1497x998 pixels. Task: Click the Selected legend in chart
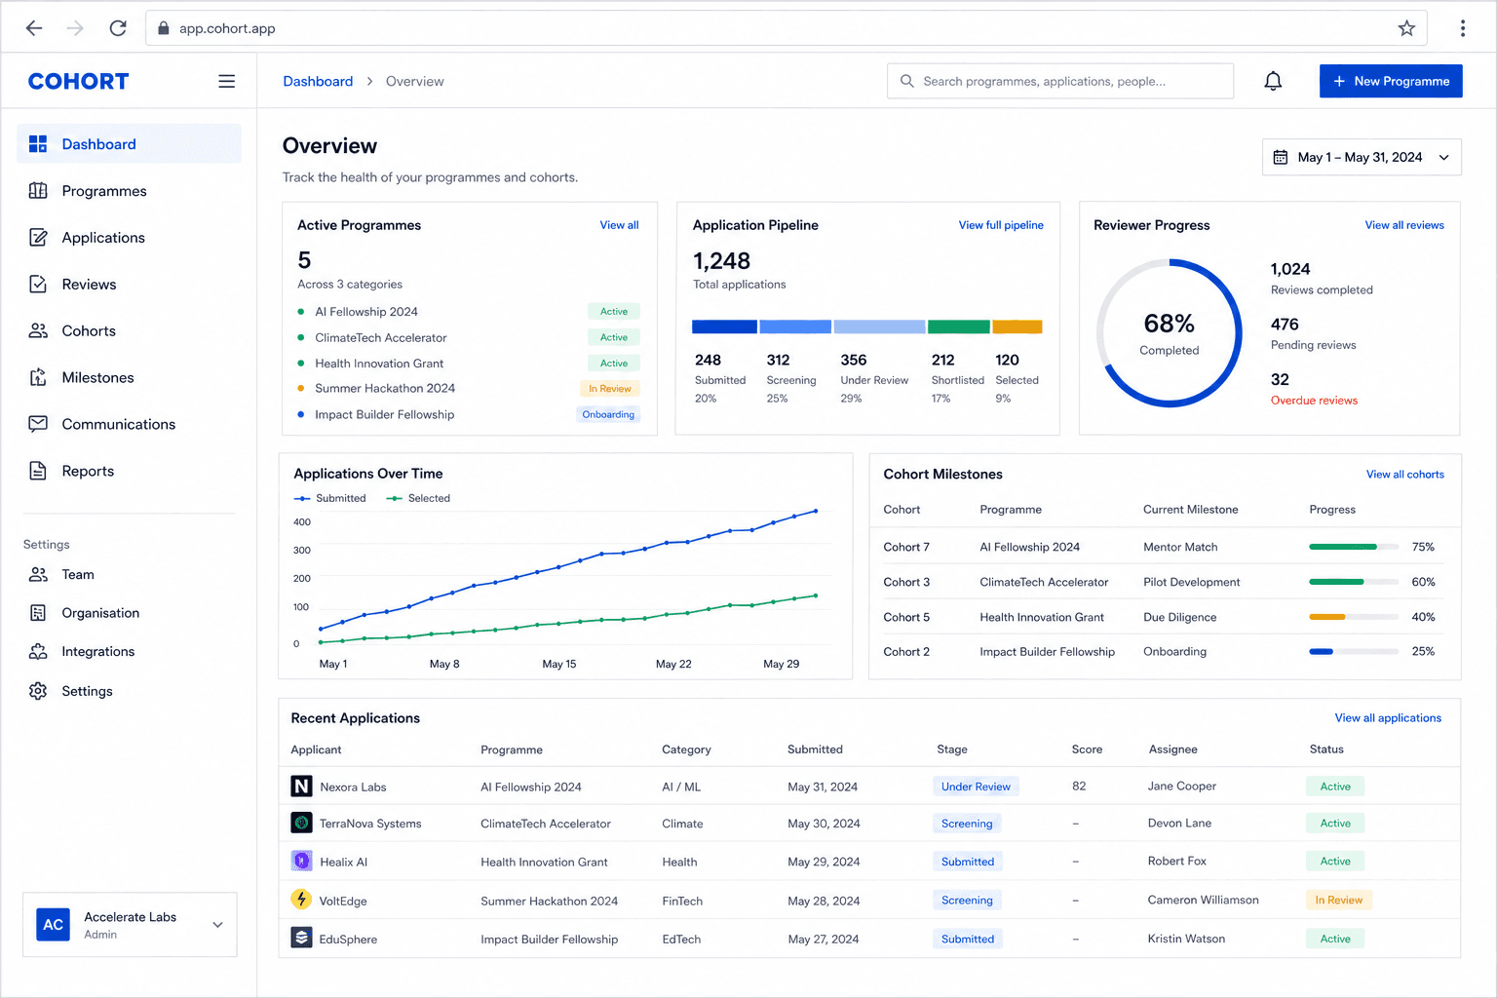[x=418, y=498]
